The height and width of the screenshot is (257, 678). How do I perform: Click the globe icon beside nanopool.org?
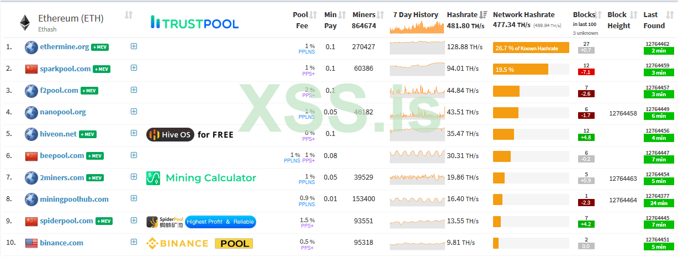point(31,112)
